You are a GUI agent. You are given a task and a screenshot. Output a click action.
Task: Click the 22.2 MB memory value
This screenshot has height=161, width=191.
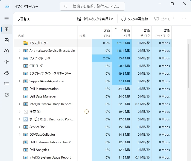click(124, 104)
